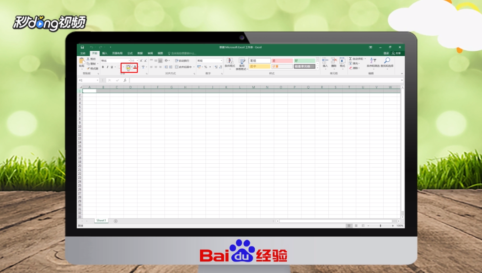Click the Sheet1 worksheet tab
The height and width of the screenshot is (273, 482).
pyautogui.click(x=101, y=221)
